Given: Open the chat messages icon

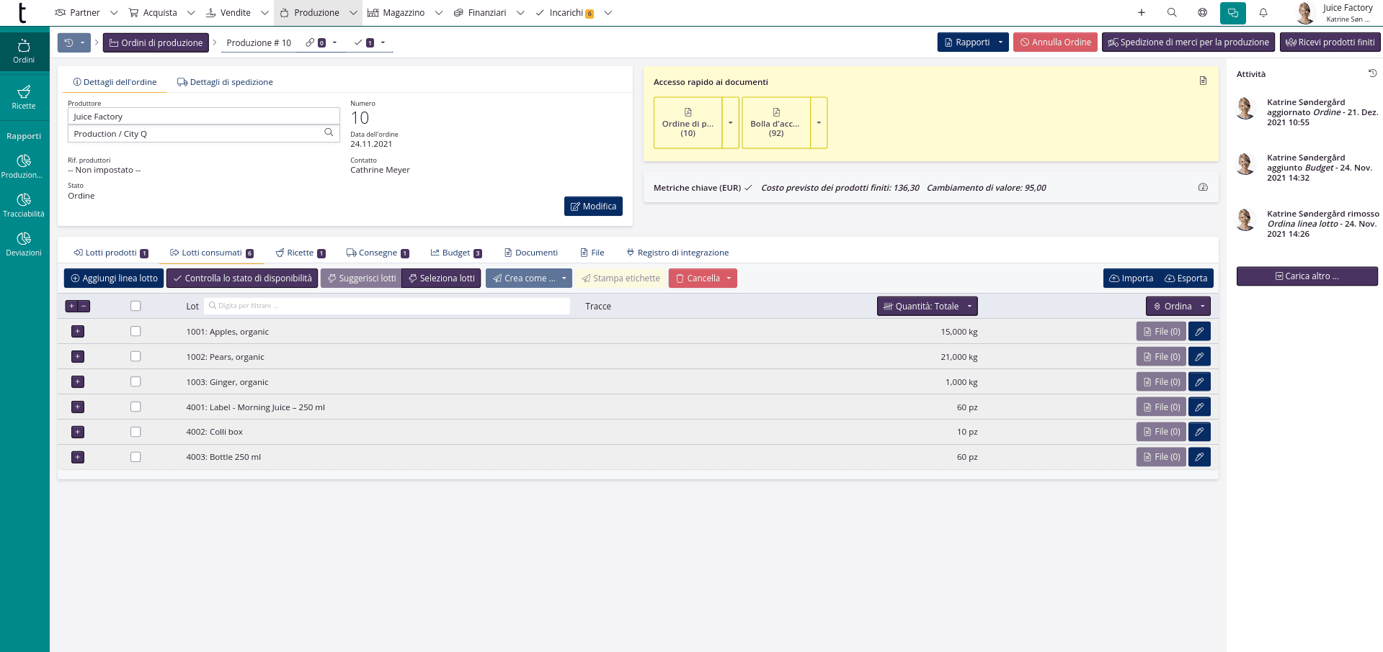Looking at the screenshot, I should point(1232,13).
